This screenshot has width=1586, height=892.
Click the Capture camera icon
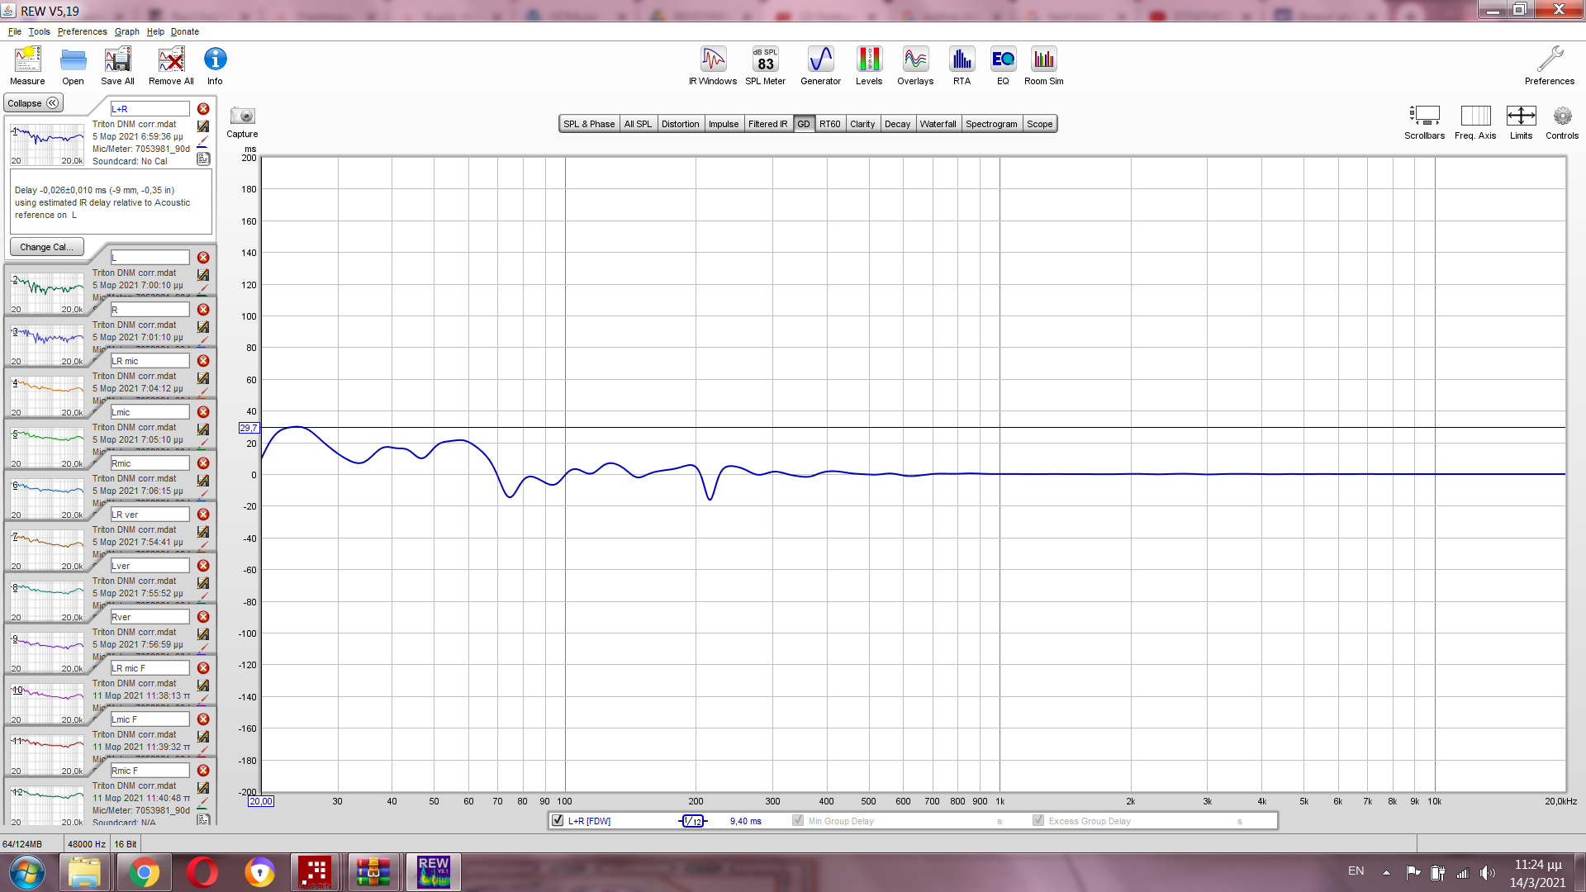242,116
